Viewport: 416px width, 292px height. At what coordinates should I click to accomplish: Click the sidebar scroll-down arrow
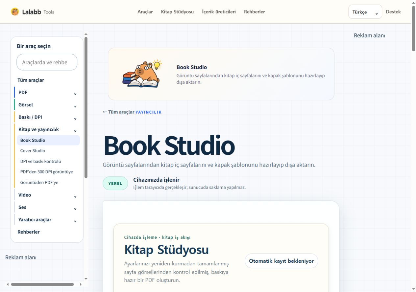(86, 279)
